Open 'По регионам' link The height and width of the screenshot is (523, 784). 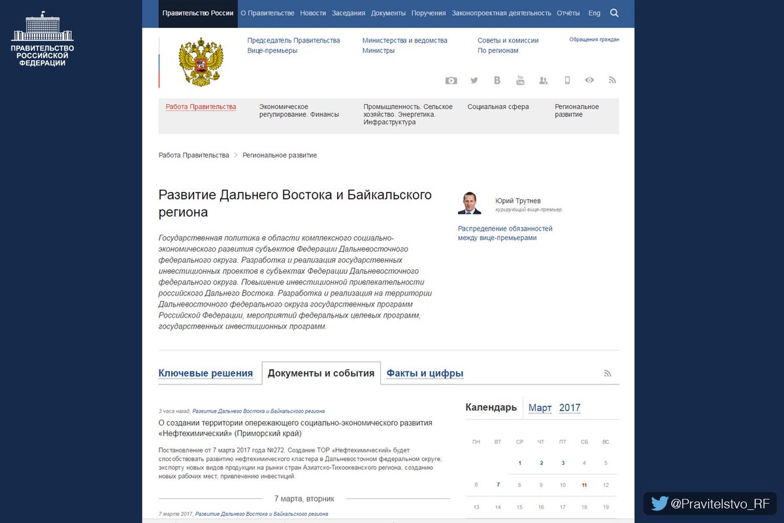pyautogui.click(x=498, y=51)
